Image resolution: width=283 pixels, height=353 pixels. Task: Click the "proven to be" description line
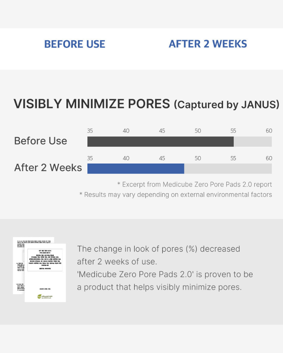[x=165, y=274]
